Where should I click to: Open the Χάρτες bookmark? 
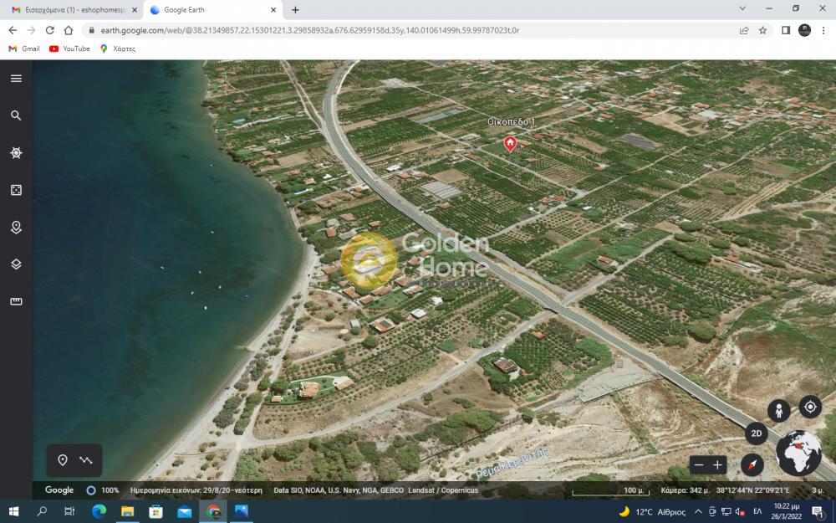pos(117,49)
